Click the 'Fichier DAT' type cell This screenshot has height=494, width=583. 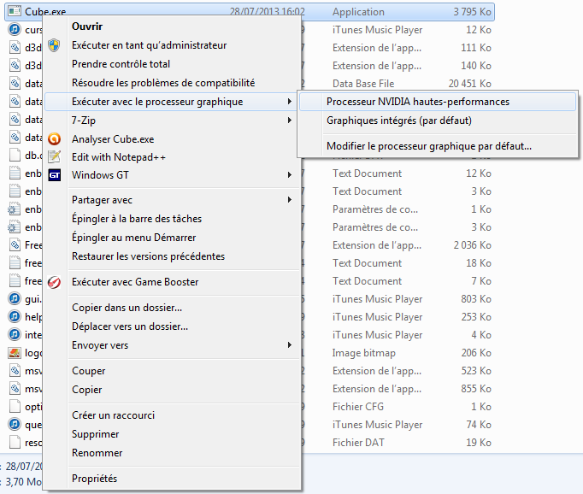(x=358, y=443)
